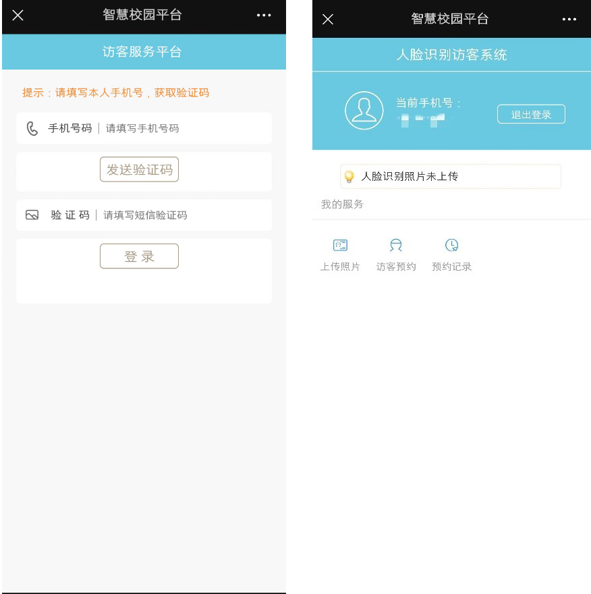This screenshot has width=591, height=594.
Task: Open 访客预约 visitor appointment service
Action: (x=396, y=255)
